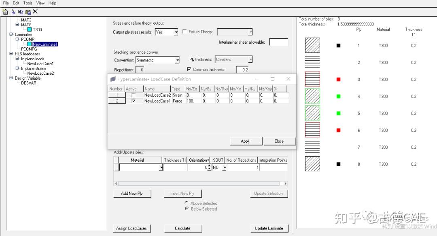Click the Calculate button
437x236 pixels.
click(x=183, y=228)
